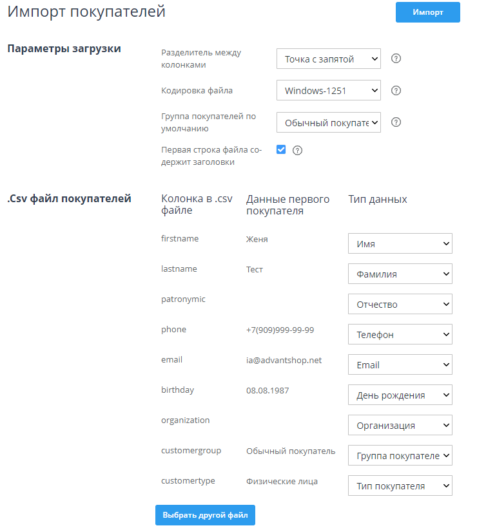Click help icon for default customer group
Image resolution: width=477 pixels, height=528 pixels.
396,122
